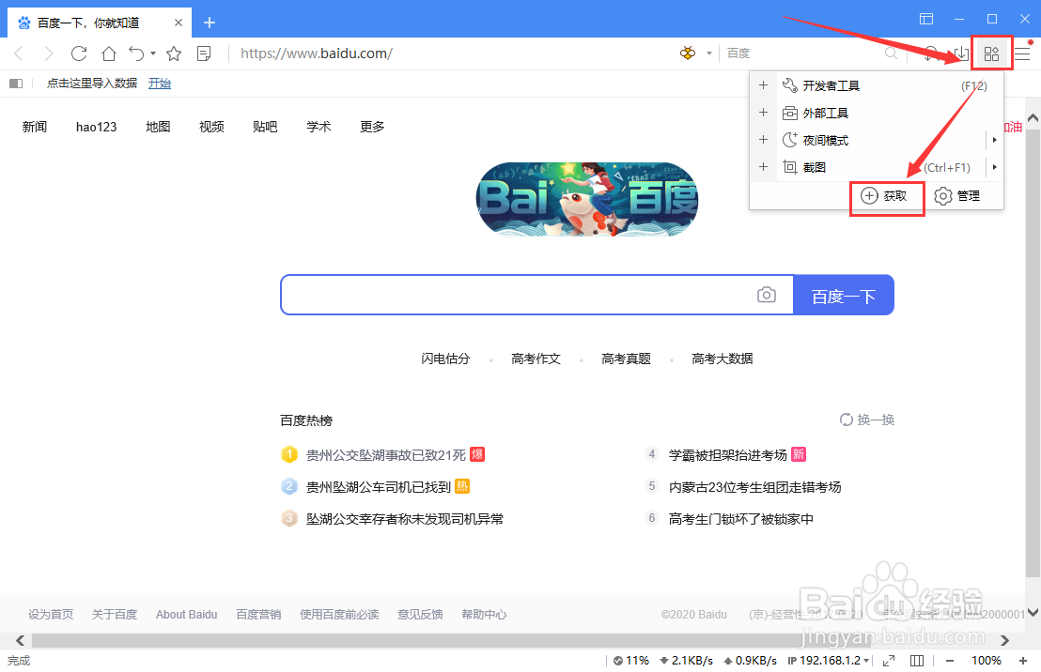Click the 帮助中心 footer link

(x=484, y=615)
